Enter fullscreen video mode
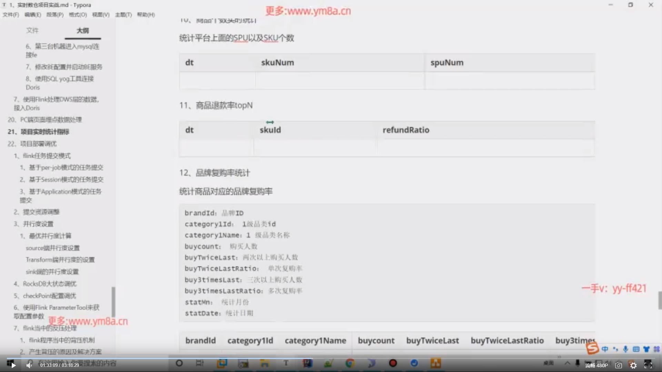This screenshot has height=372, width=662. pos(648,365)
